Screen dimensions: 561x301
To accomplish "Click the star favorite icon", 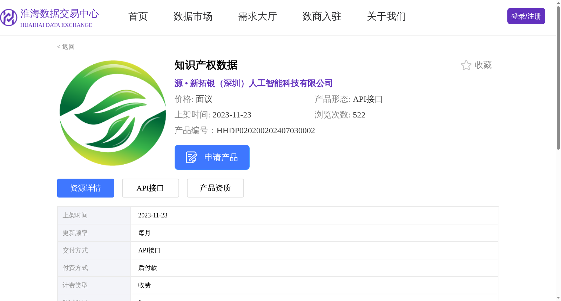I will coord(466,65).
